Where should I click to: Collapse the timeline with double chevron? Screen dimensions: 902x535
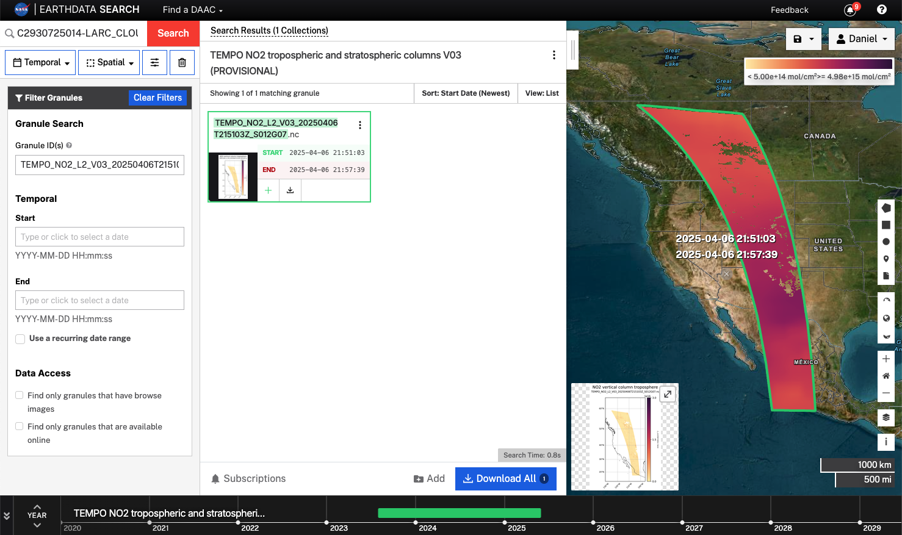[x=7, y=515]
